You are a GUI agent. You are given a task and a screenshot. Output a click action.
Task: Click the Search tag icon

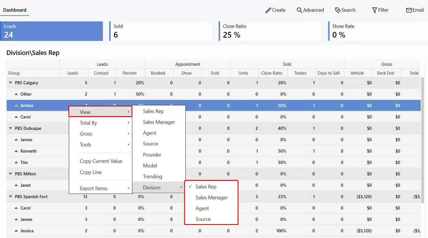(338, 10)
